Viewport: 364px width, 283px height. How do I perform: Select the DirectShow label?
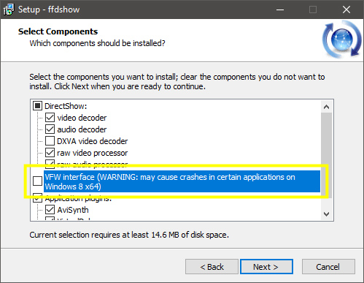click(66, 106)
